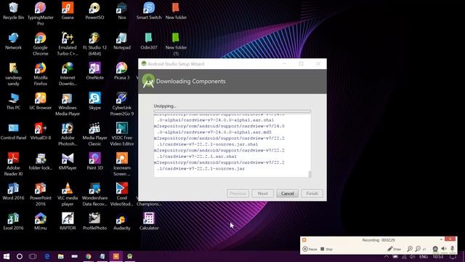Select the Adobe Photoshop desktop shortcut
This screenshot has width=465, height=262.
(68, 134)
